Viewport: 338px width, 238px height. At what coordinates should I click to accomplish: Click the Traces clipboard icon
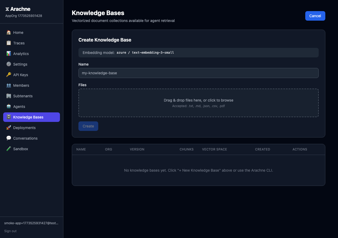pyautogui.click(x=9, y=43)
